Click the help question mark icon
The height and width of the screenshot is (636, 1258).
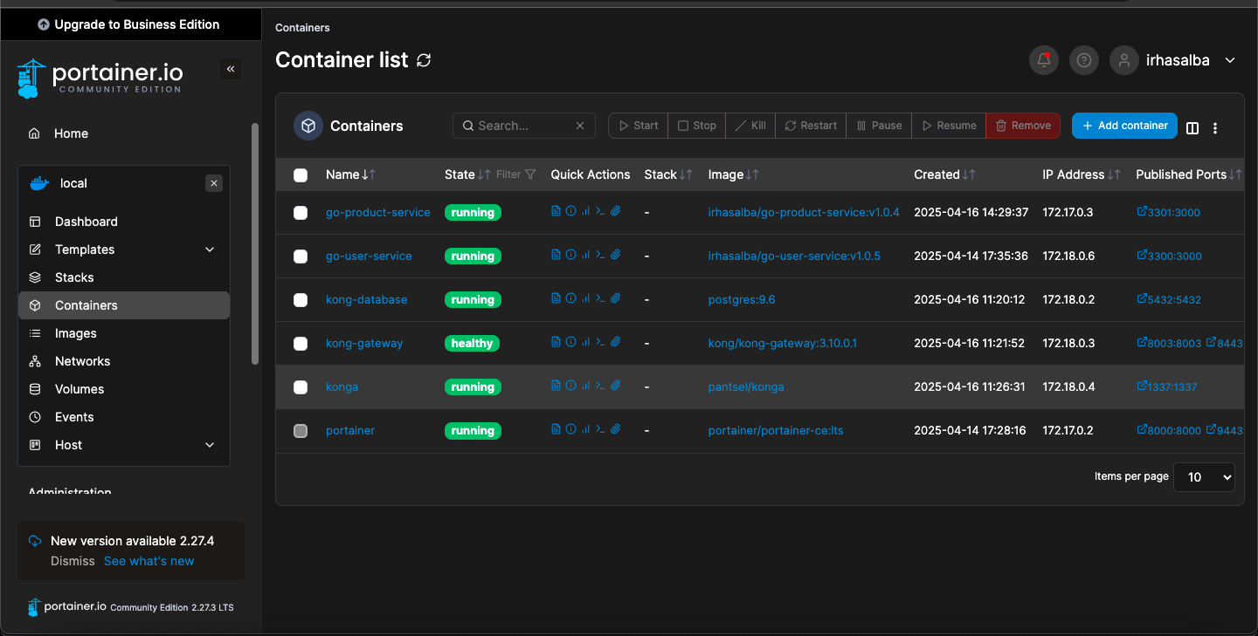pyautogui.click(x=1084, y=60)
